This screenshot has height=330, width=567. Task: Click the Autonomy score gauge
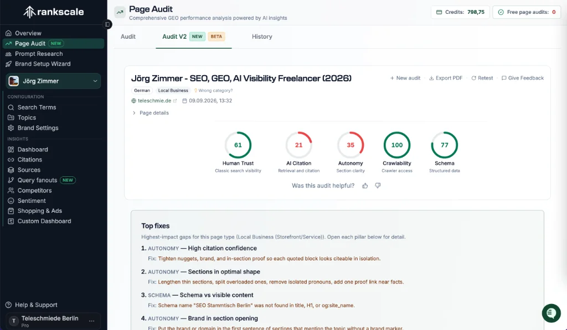pyautogui.click(x=350, y=145)
